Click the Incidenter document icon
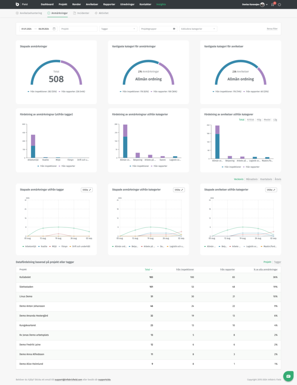This screenshot has width=297, height=385. (x=75, y=13)
